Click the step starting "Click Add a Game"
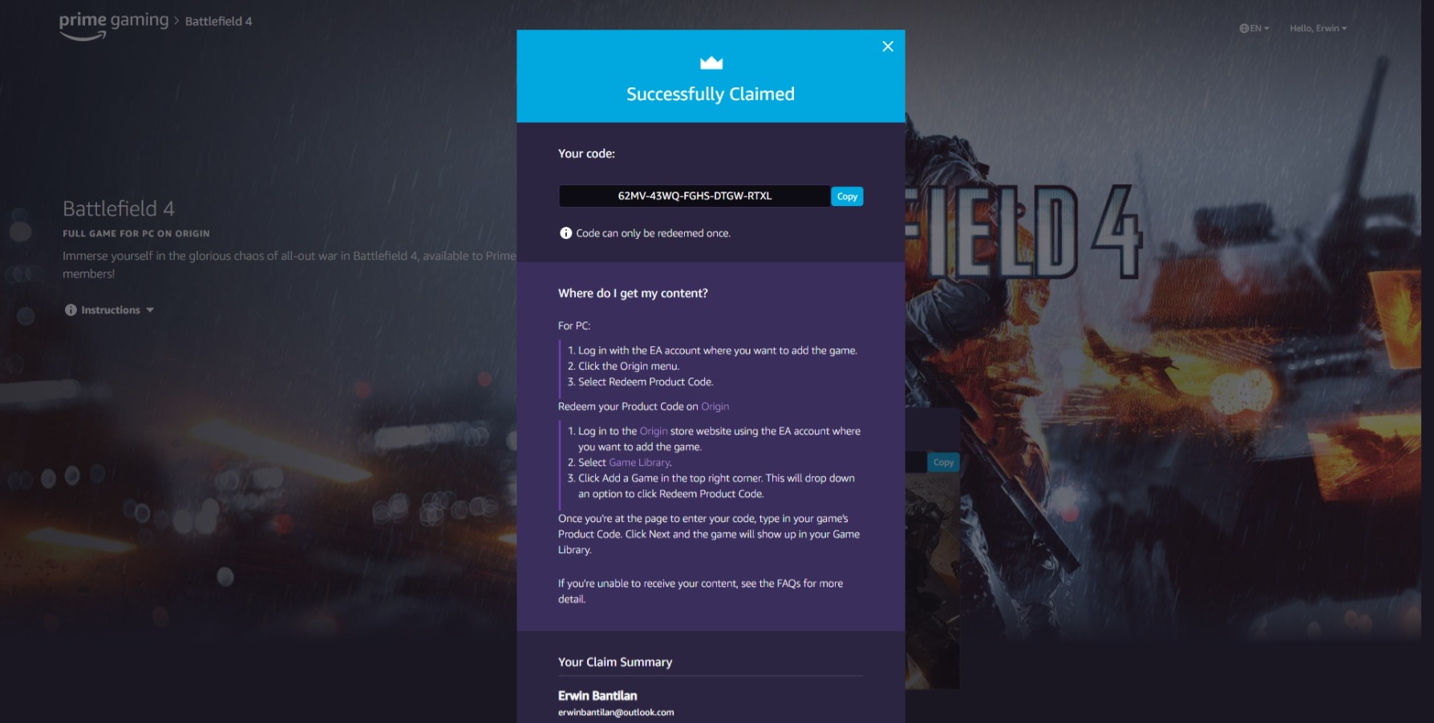Image resolution: width=1434 pixels, height=723 pixels. click(716, 486)
